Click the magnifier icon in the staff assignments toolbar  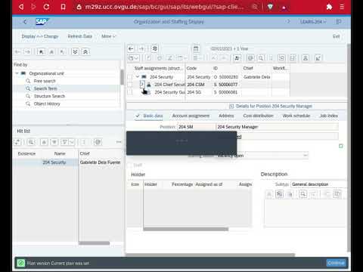tap(261, 58)
